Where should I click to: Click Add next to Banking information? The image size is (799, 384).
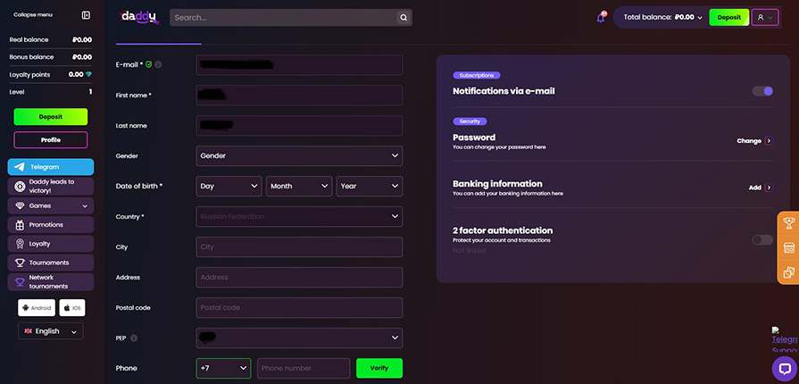[760, 188]
